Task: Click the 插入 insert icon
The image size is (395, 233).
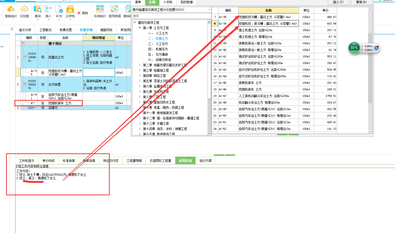Action: coord(48,9)
